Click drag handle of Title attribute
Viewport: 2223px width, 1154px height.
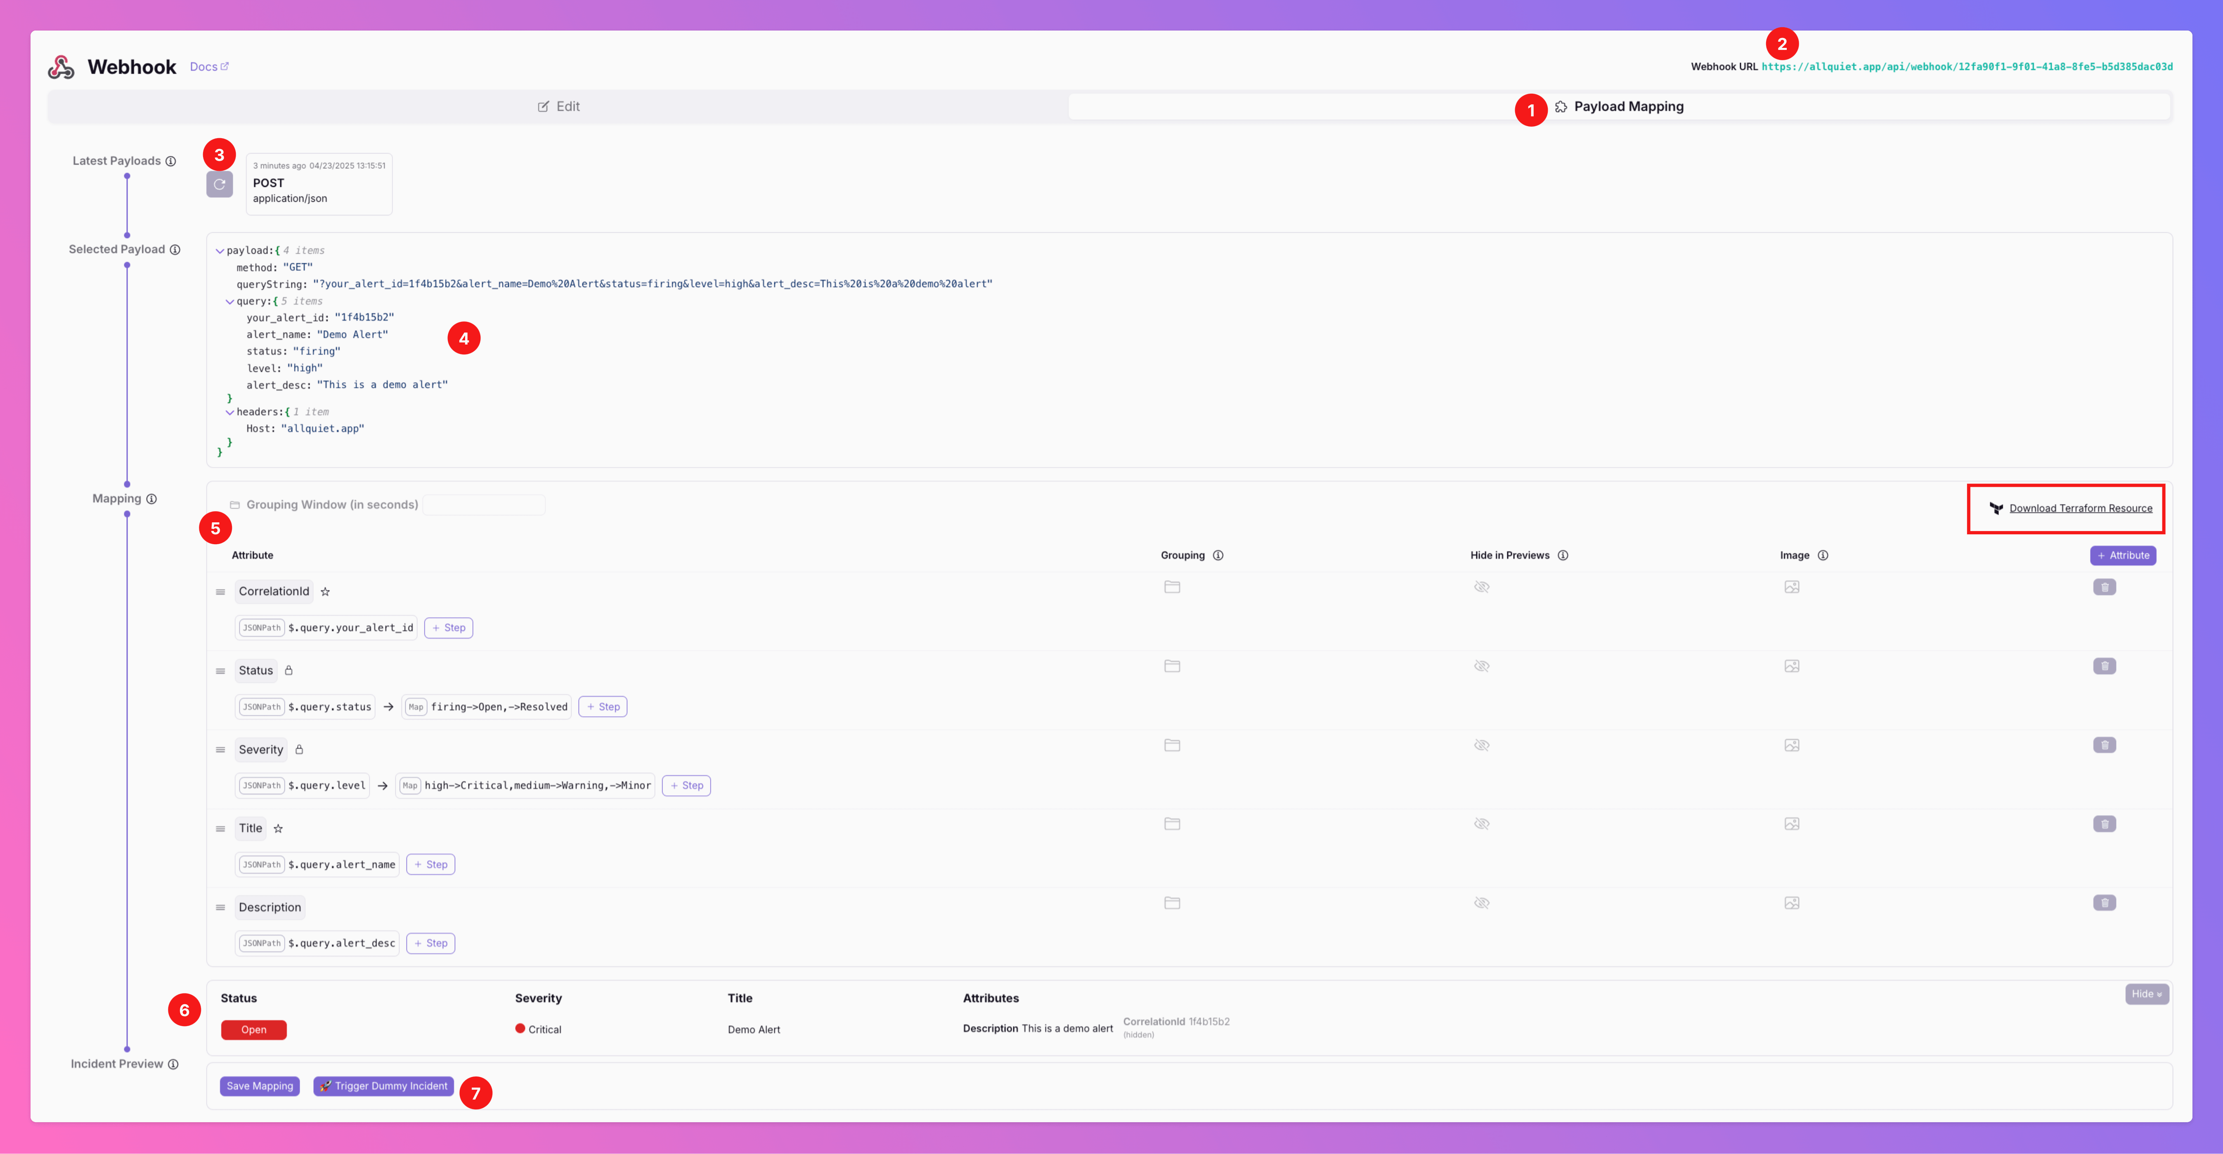click(220, 829)
